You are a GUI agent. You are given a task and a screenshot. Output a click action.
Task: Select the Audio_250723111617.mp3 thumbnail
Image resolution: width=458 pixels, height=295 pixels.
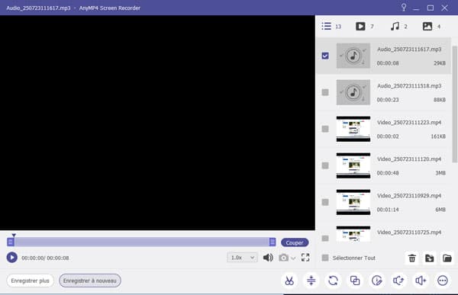(353, 56)
